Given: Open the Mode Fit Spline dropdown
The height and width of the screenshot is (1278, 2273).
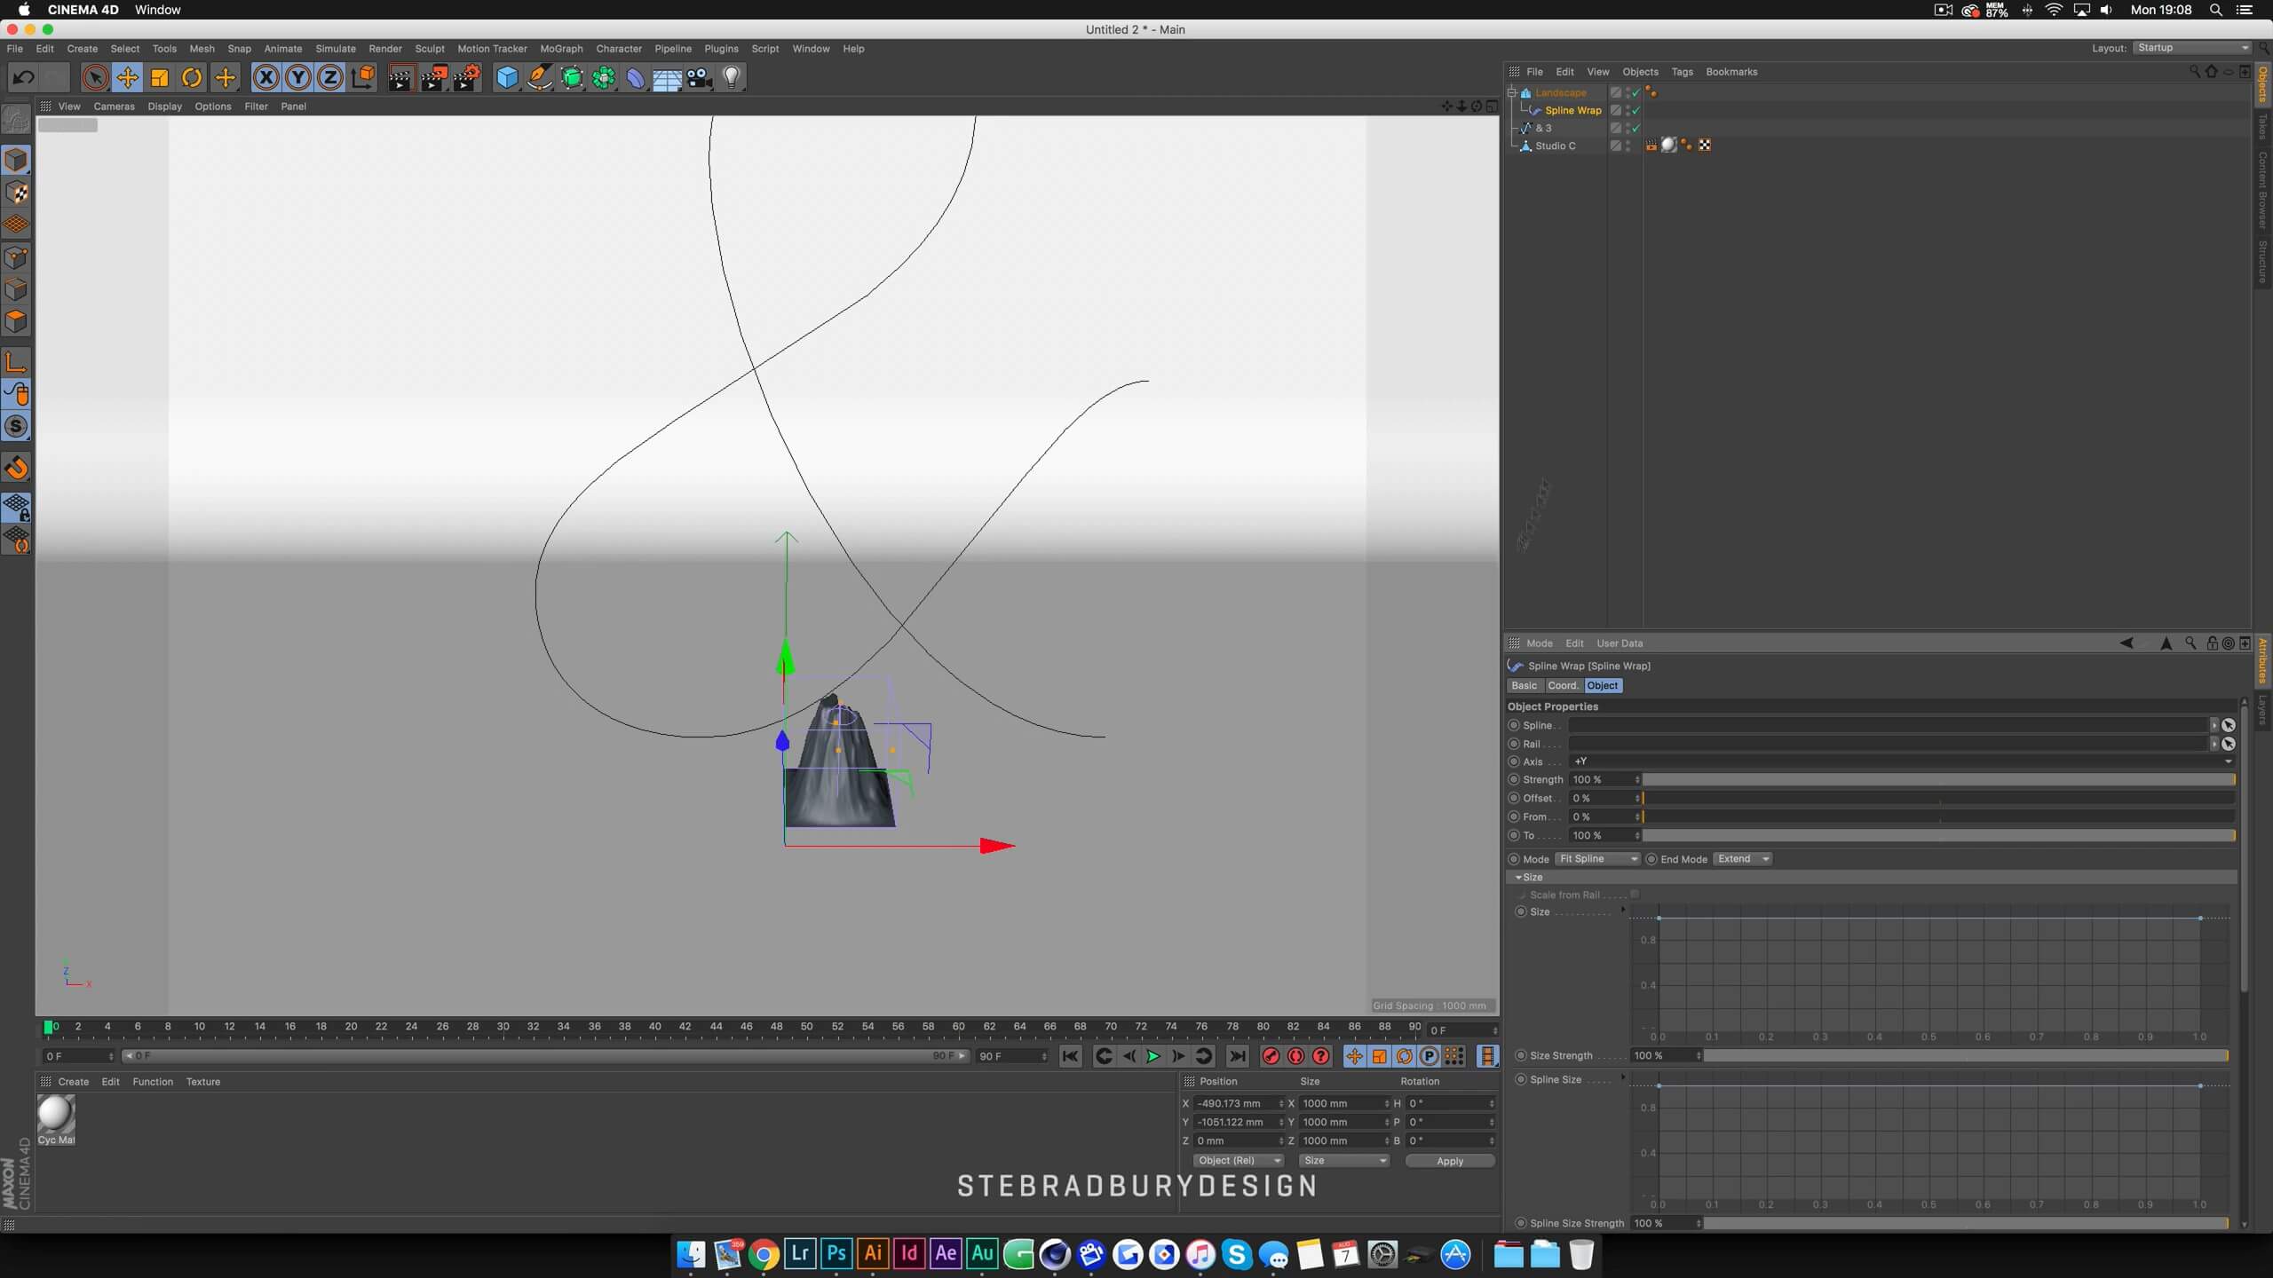Looking at the screenshot, I should [x=1596, y=859].
